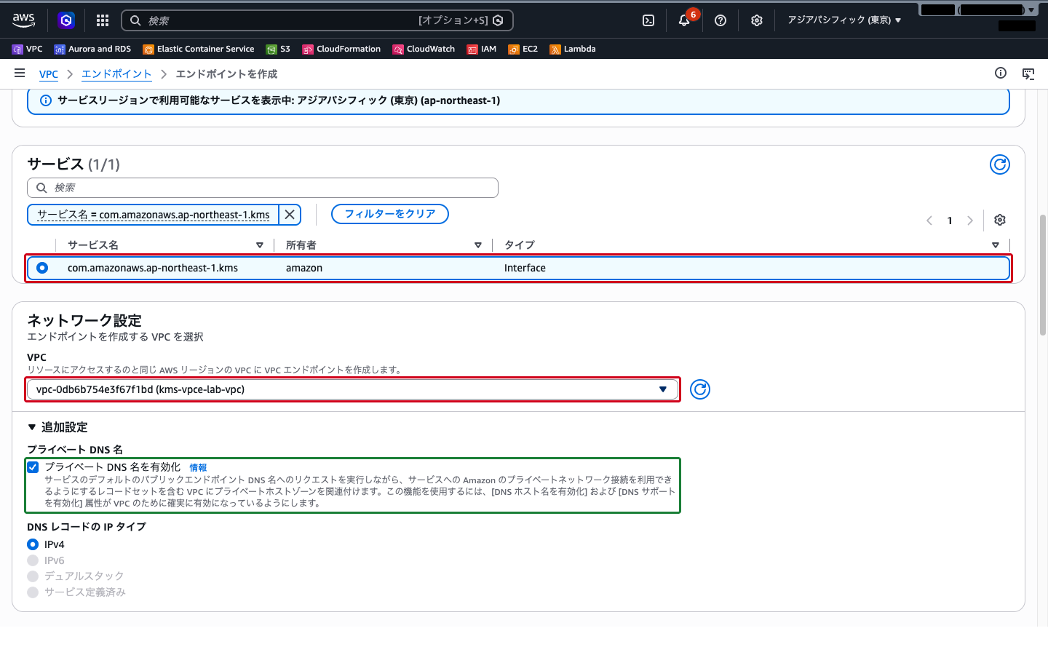Open the VPC favorites shortcut
Viewport: 1048px width, 655px height.
pyautogui.click(x=28, y=49)
